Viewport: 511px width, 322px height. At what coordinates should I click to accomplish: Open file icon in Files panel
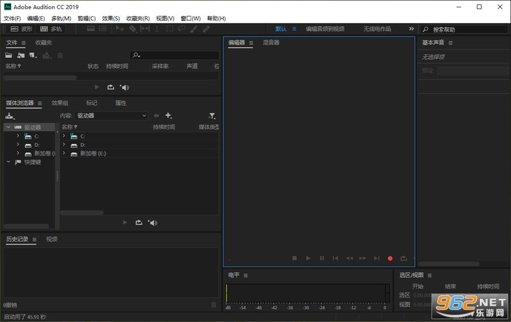pyautogui.click(x=9, y=56)
